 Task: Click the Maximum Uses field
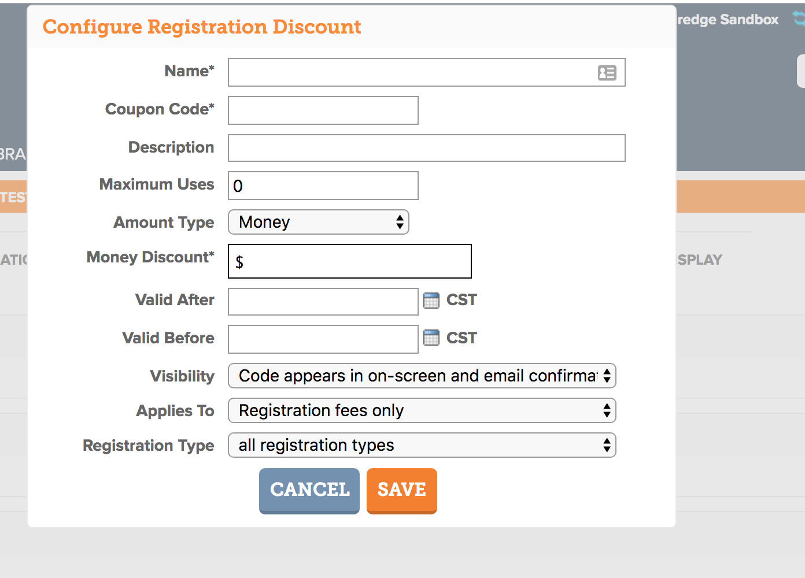323,186
